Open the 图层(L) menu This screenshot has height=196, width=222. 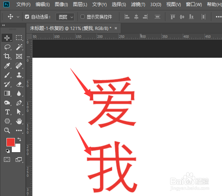click(x=80, y=5)
